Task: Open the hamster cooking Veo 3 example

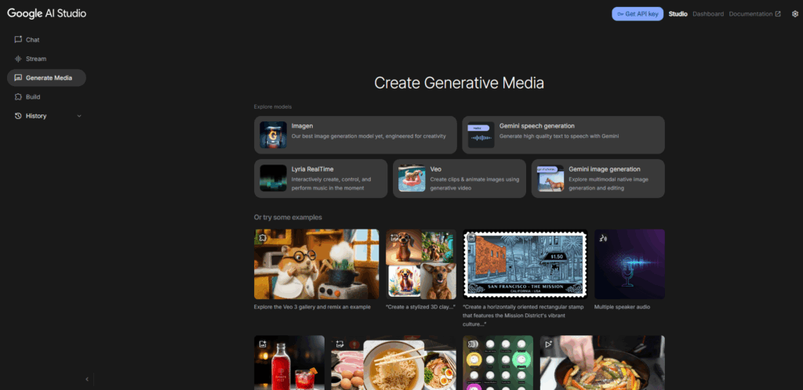Action: 317,264
